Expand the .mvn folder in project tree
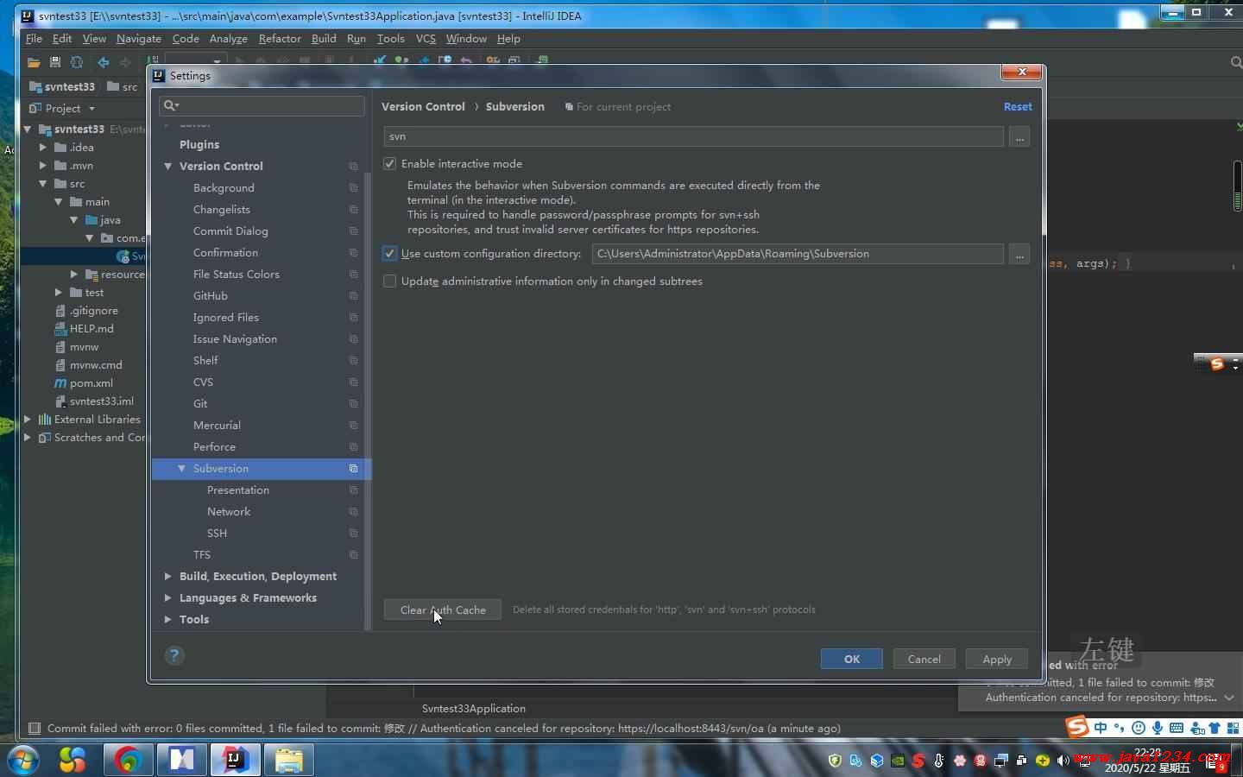This screenshot has height=777, width=1243. (x=43, y=166)
